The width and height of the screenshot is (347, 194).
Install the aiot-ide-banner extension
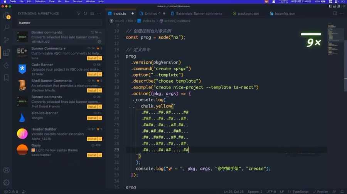pos(92,118)
